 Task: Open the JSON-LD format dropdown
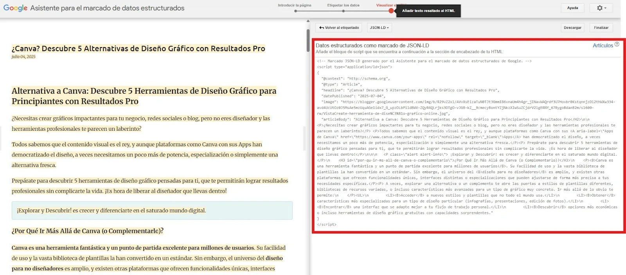[x=380, y=28]
